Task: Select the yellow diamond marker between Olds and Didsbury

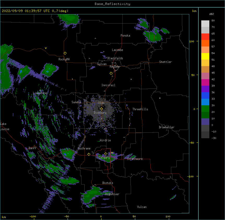Action: coord(101,109)
